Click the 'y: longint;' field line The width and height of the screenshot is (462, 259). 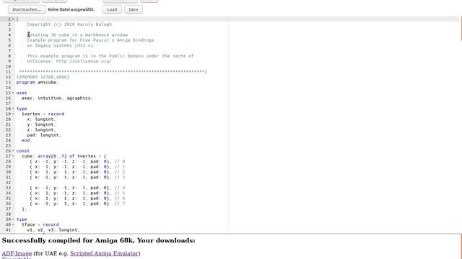pyautogui.click(x=41, y=124)
